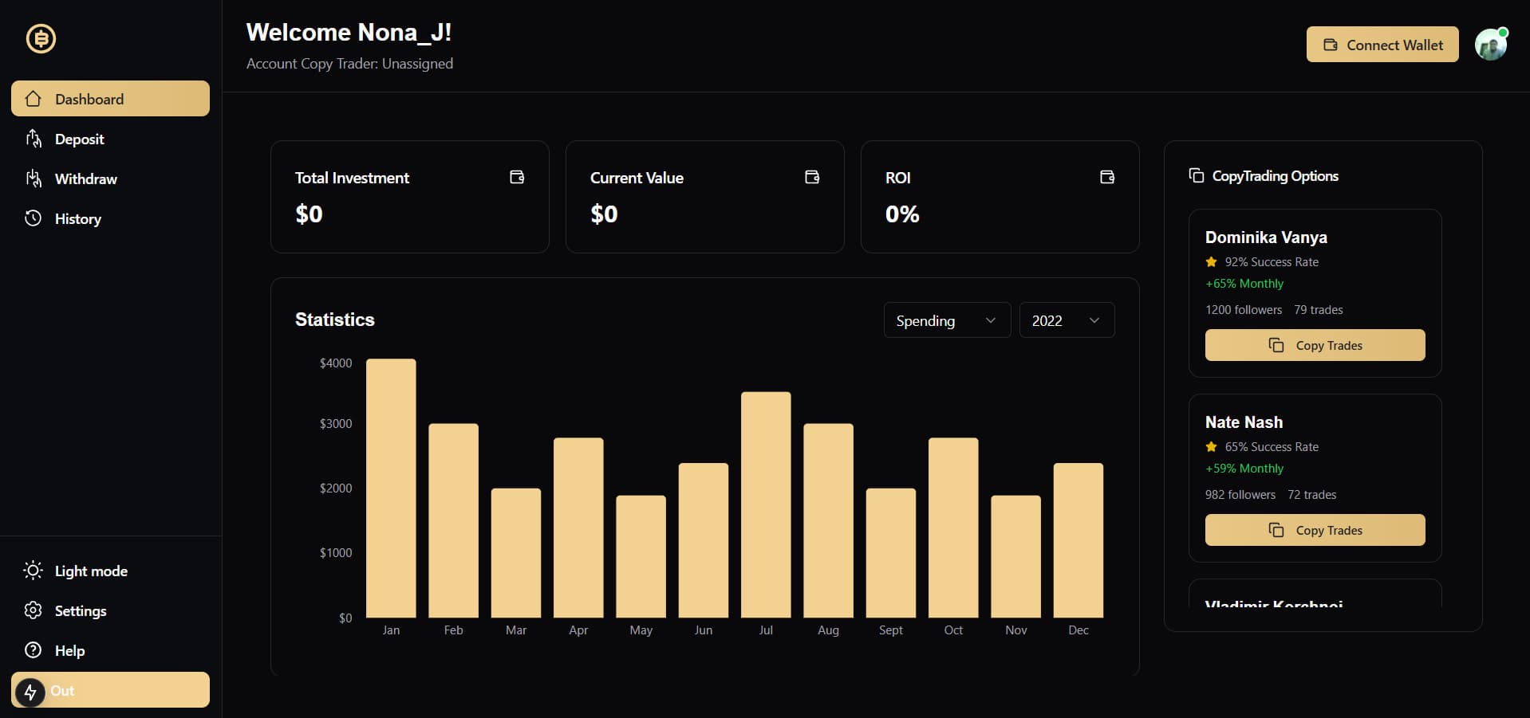View the History page

point(110,218)
